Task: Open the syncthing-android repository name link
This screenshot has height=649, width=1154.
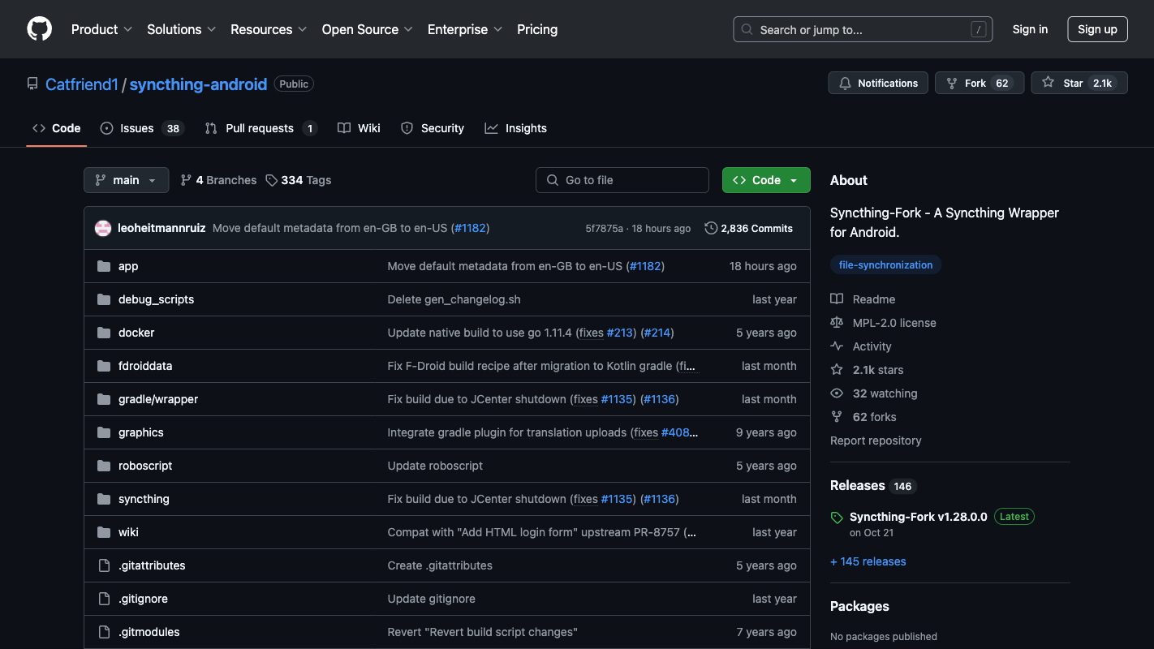Action: [x=198, y=84]
